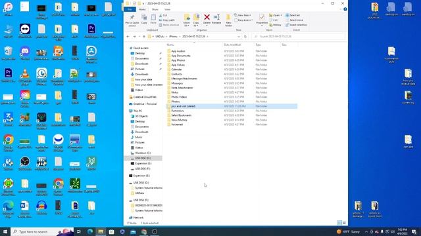Choose Select none in ribbon

(294, 20)
